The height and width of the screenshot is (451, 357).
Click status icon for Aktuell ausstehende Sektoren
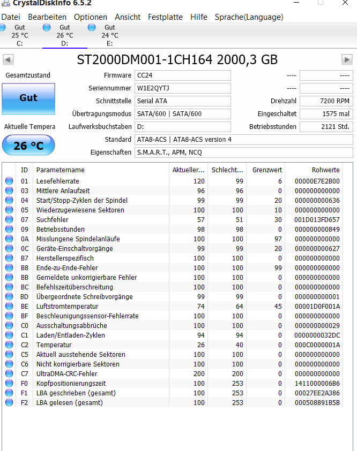pos(9,354)
